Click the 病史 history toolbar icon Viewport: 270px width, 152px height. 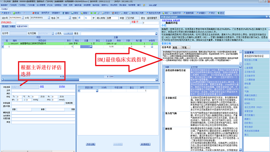pos(122,13)
